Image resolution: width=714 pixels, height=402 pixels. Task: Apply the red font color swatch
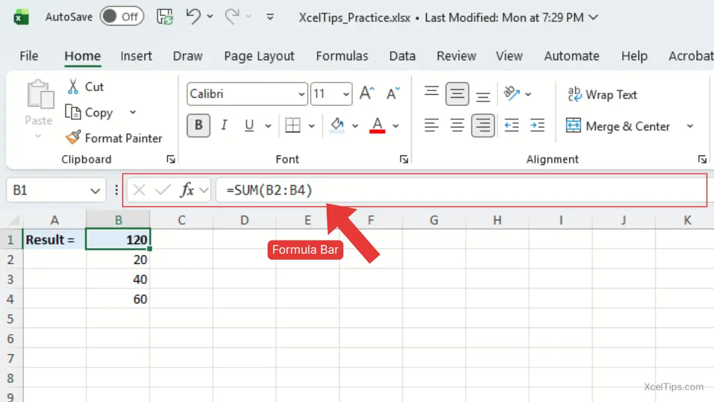coord(377,126)
